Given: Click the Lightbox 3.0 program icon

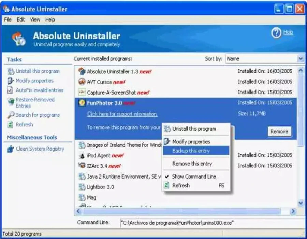Looking at the screenshot, I should pyautogui.click(x=82, y=187).
